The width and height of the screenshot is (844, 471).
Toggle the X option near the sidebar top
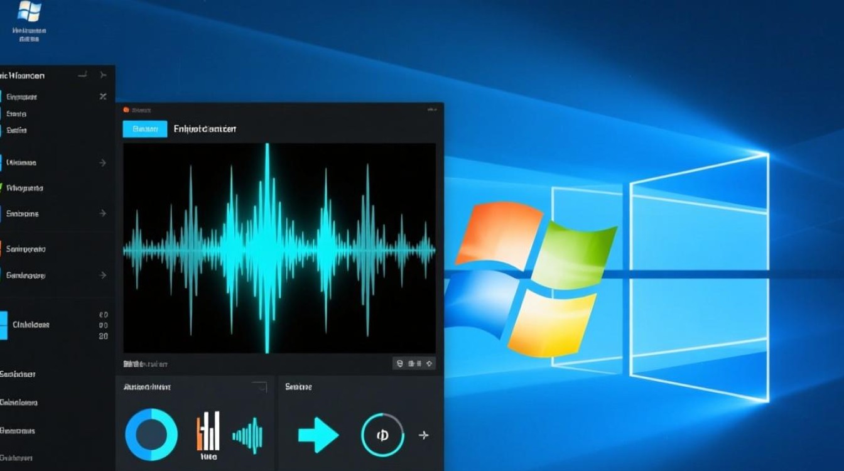(x=101, y=95)
